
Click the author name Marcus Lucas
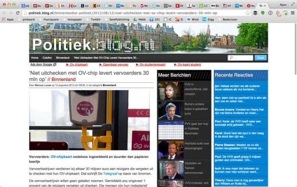tap(43, 85)
